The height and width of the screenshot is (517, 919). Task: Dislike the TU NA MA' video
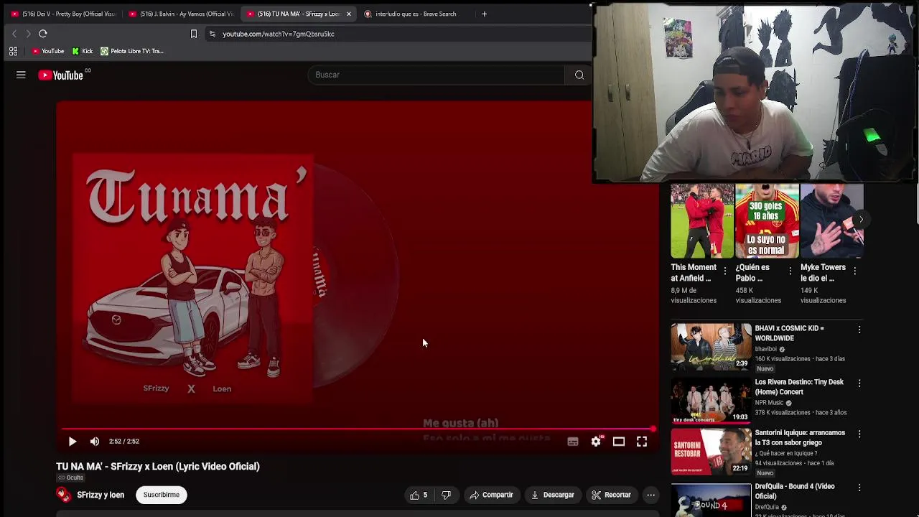coord(446,495)
